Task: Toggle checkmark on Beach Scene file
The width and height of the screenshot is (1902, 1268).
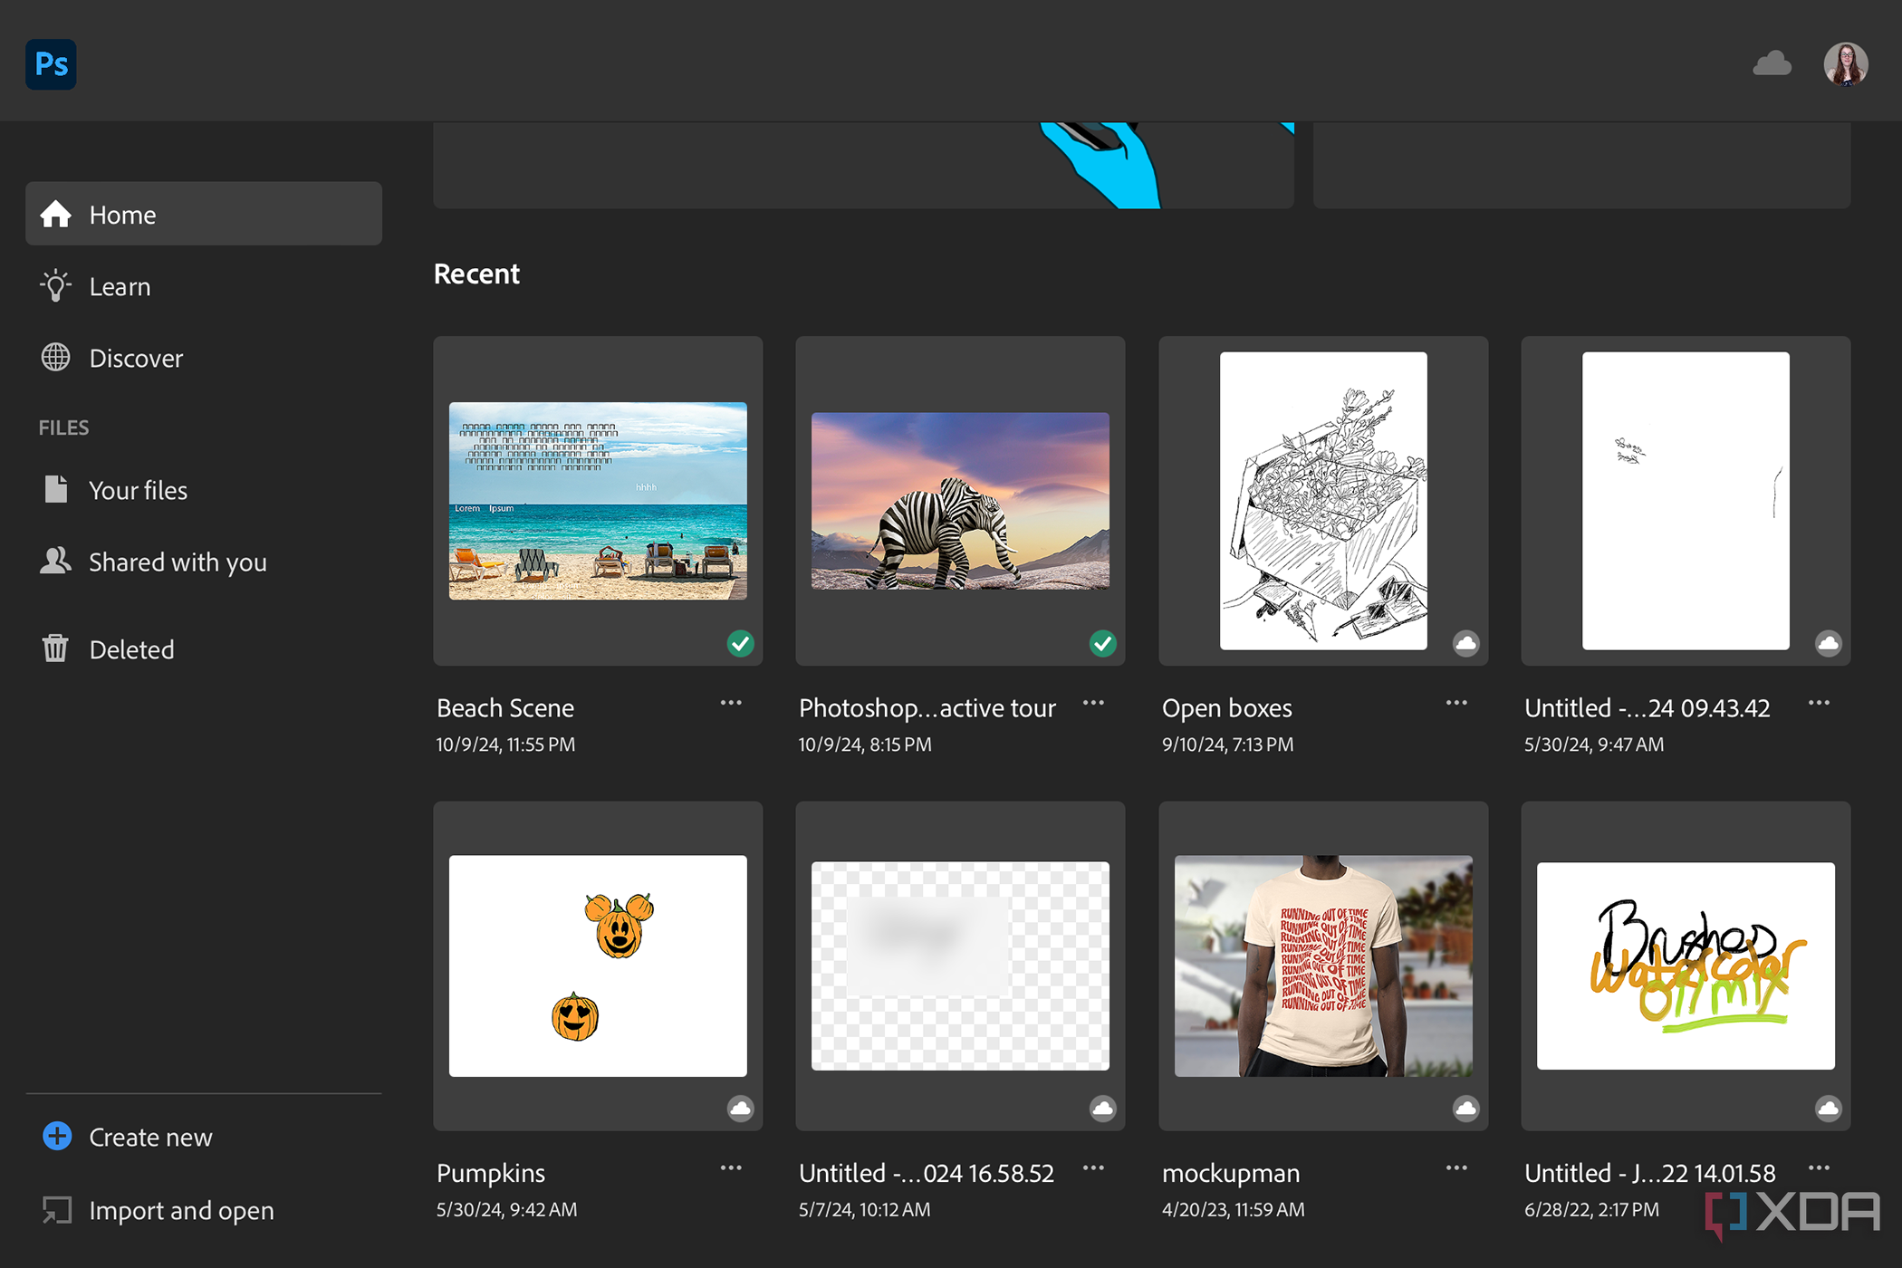Action: click(x=740, y=644)
